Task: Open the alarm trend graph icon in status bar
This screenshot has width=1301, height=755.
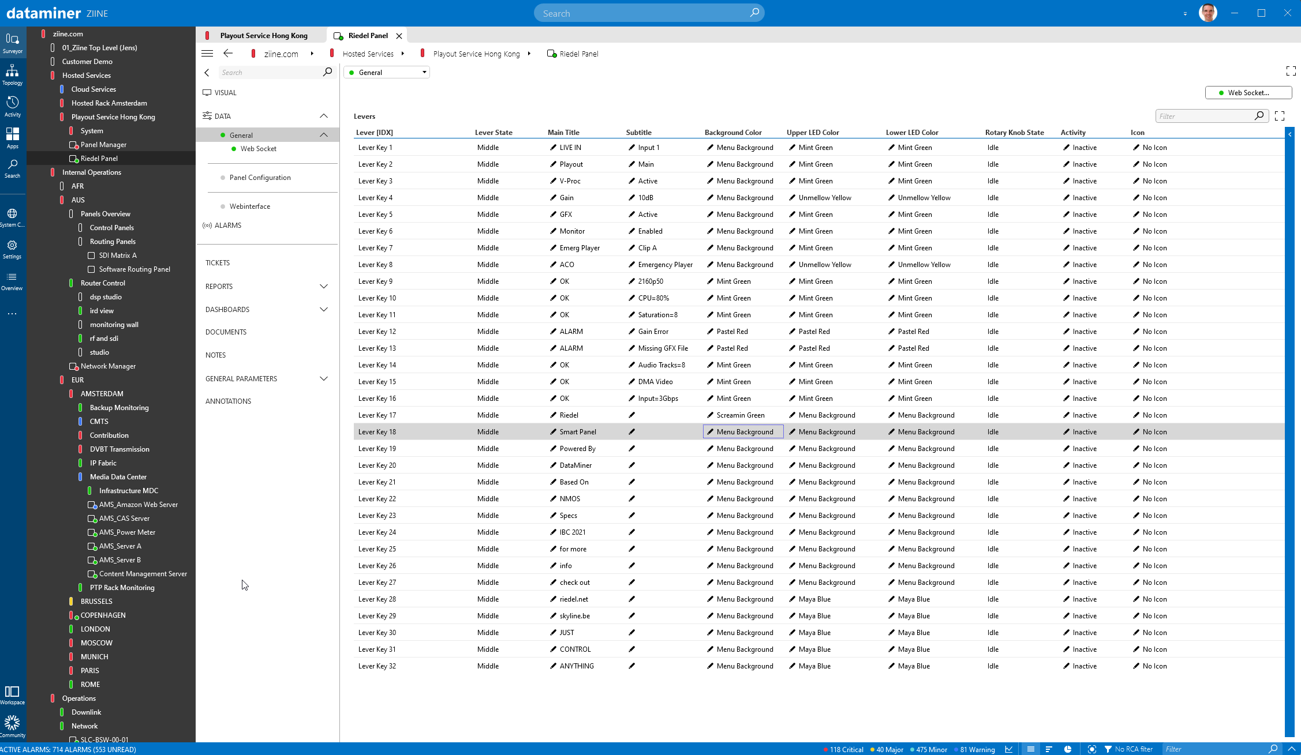Action: pos(1009,749)
